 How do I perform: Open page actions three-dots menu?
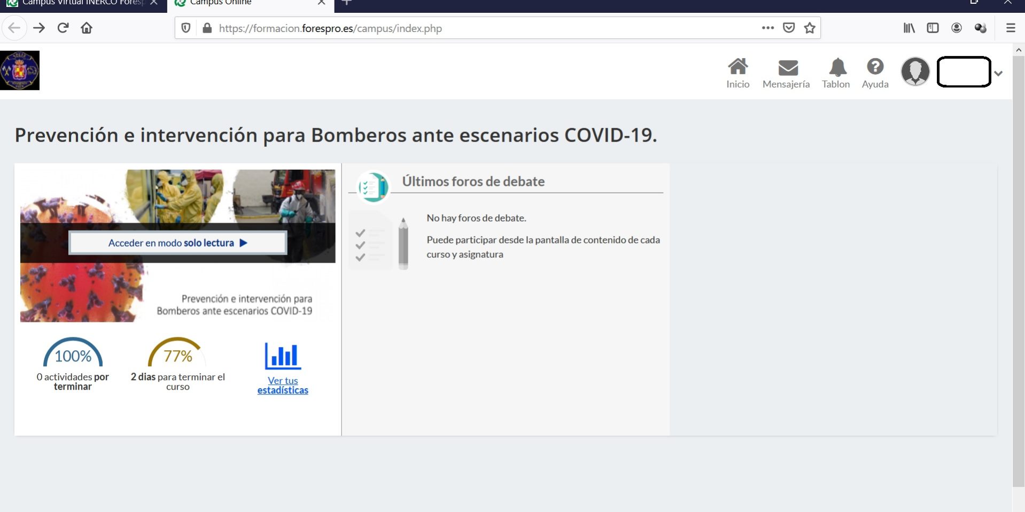click(x=767, y=28)
